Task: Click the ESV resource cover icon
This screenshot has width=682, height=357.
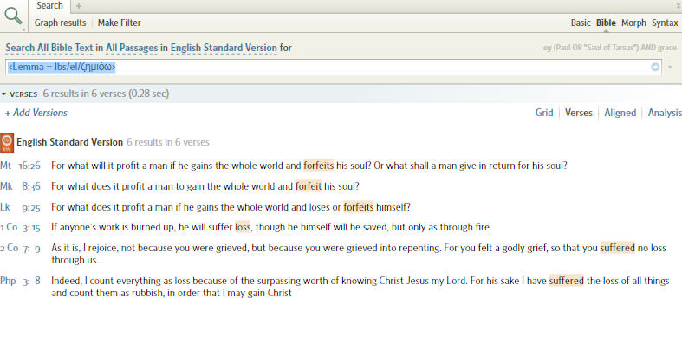Action: coord(7,143)
